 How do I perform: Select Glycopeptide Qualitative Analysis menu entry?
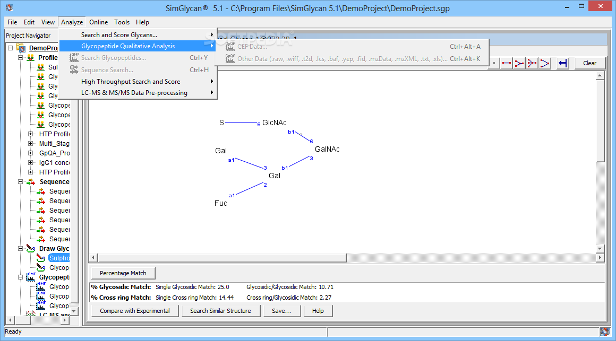point(138,46)
